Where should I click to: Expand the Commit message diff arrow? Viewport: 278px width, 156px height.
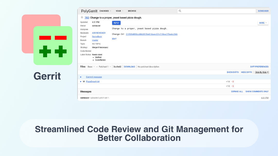pyautogui.click(x=81, y=77)
